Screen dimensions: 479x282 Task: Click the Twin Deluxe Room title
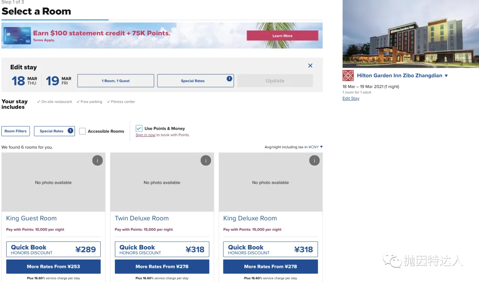click(142, 218)
